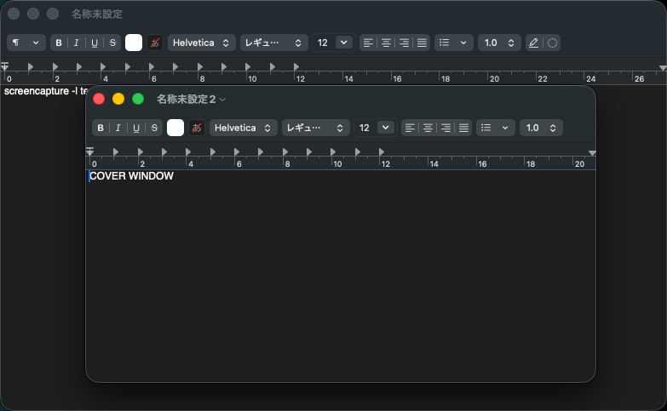Click tab stop above 12 on front ruler
Image resolution: width=667 pixels, height=411 pixels.
382,151
